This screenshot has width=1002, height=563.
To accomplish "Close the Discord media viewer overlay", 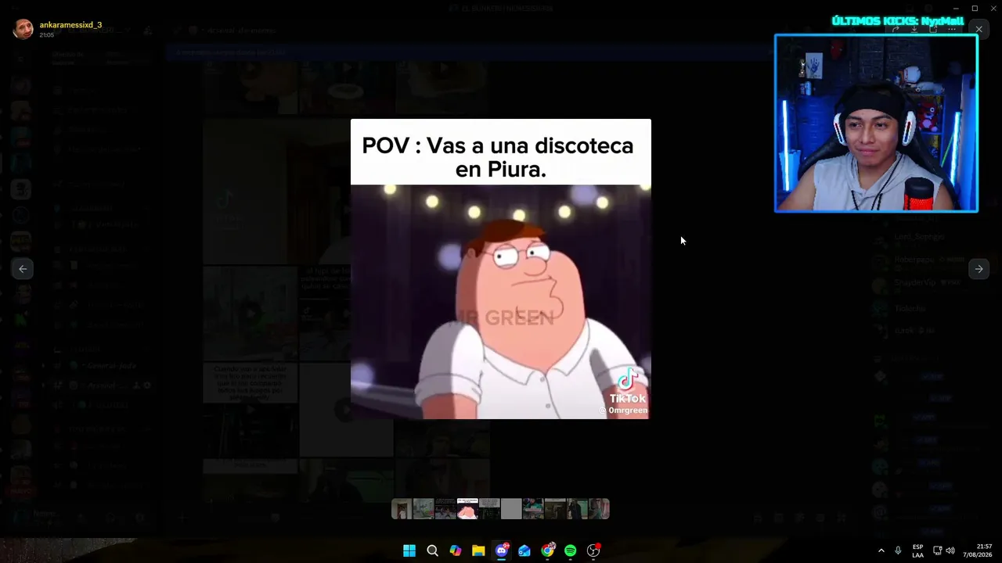I will (979, 29).
